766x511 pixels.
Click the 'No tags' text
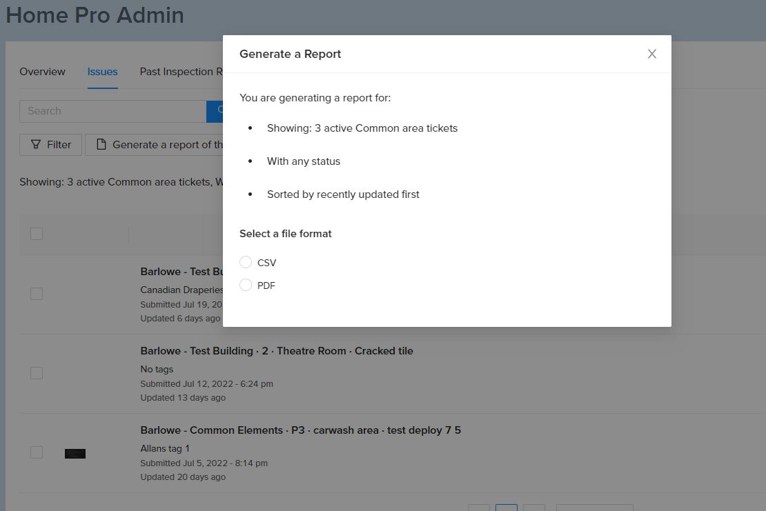(157, 370)
